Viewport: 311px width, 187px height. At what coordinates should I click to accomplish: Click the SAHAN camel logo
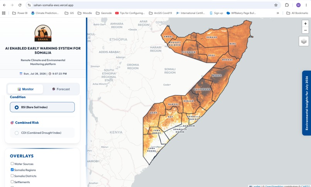[x=43, y=33]
